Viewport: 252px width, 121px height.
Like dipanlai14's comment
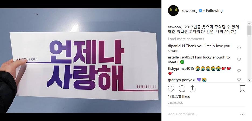click(239, 48)
